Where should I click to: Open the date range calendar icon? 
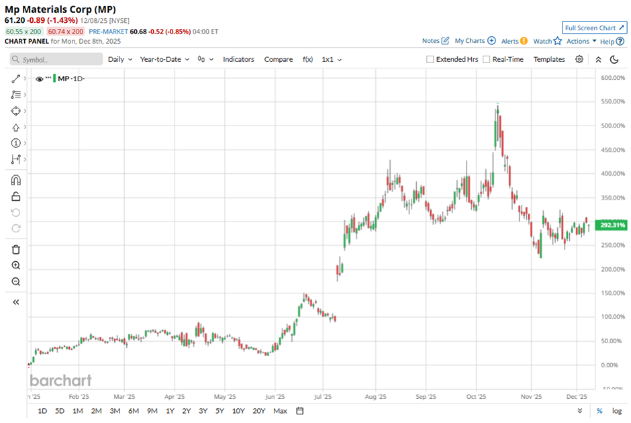300,411
